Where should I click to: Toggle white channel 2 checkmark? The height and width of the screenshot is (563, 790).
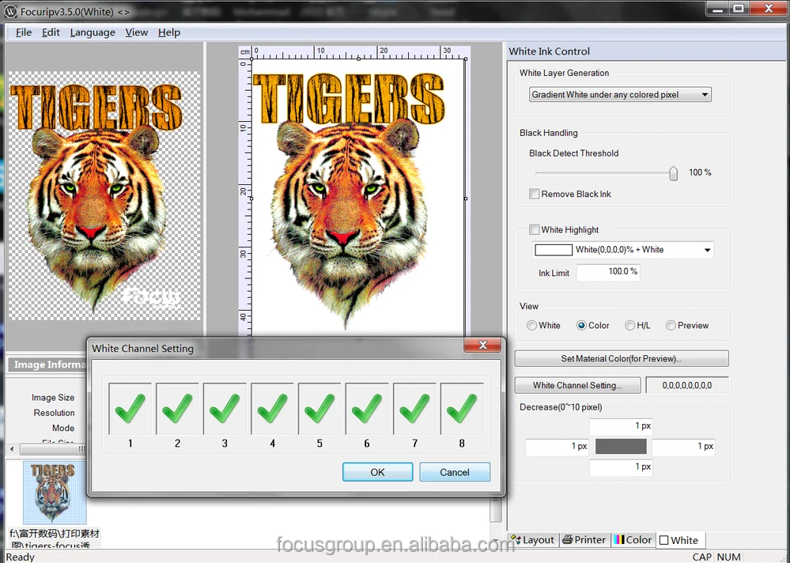pyautogui.click(x=177, y=409)
